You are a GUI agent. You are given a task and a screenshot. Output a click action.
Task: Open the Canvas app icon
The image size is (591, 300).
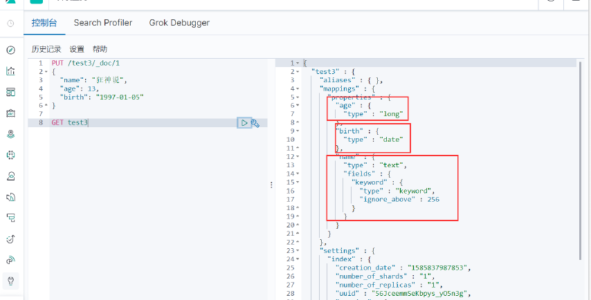point(10,113)
